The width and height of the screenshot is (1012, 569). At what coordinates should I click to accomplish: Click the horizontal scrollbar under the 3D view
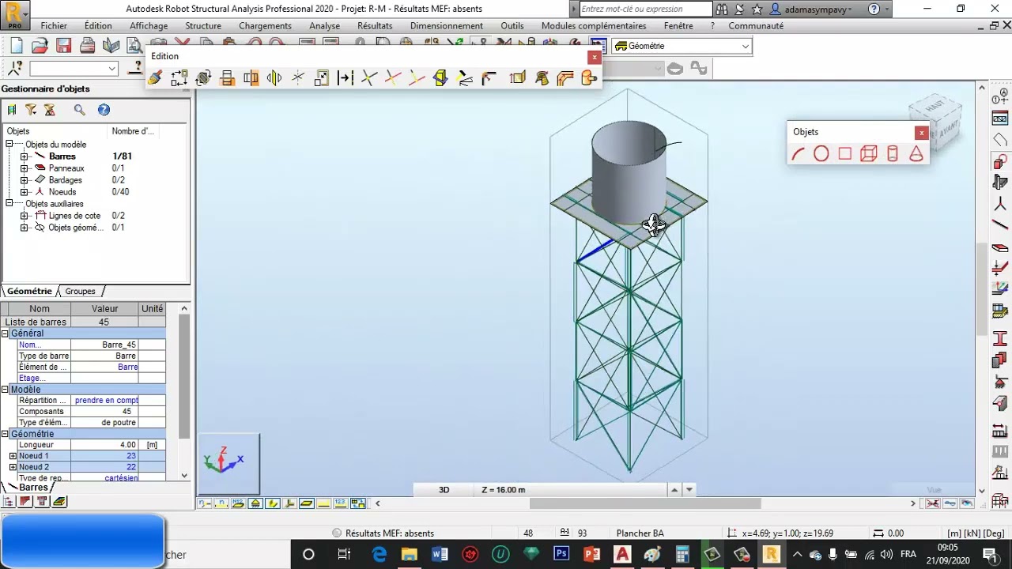[x=644, y=503]
